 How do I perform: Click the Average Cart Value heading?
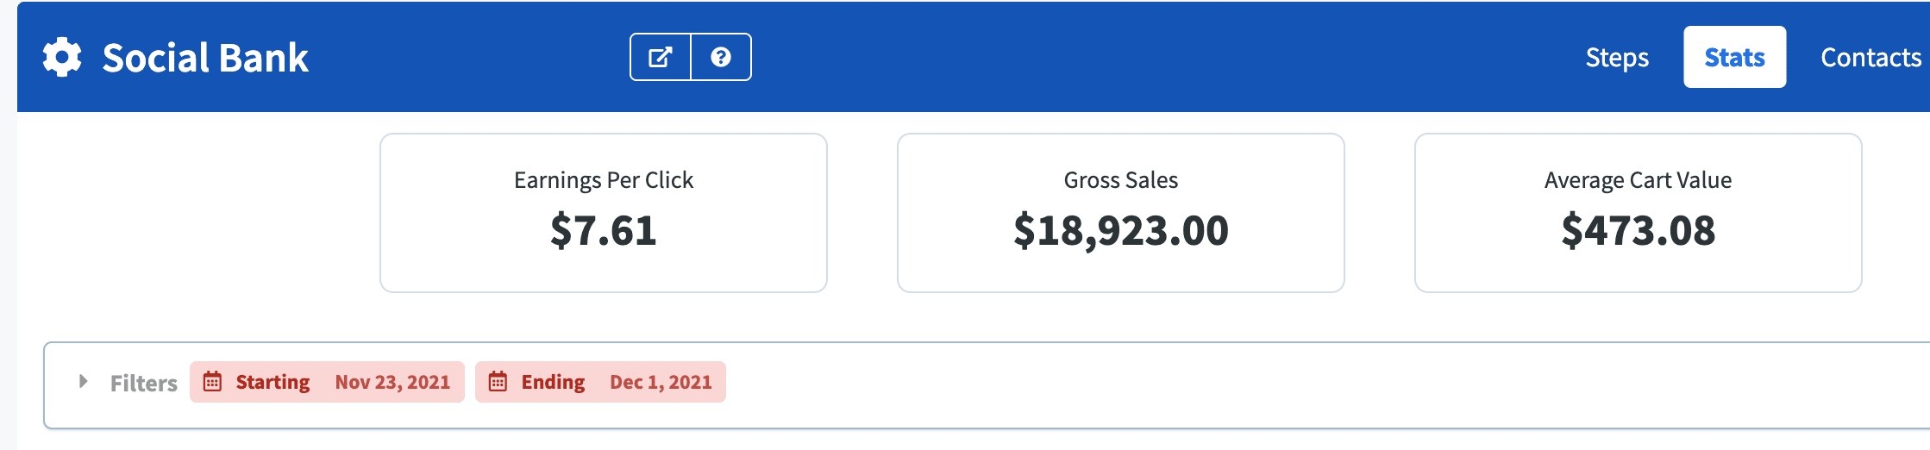click(1638, 180)
